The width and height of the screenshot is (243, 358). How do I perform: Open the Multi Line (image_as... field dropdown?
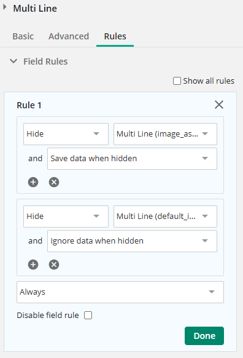point(165,134)
